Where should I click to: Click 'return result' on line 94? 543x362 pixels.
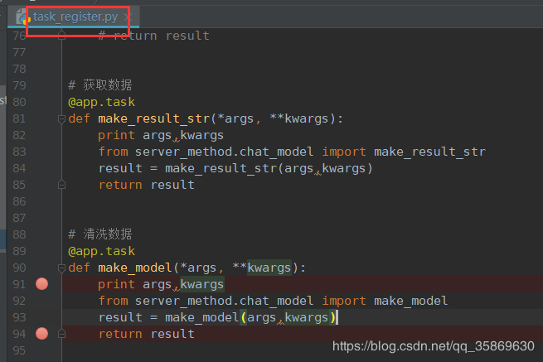pos(147,334)
